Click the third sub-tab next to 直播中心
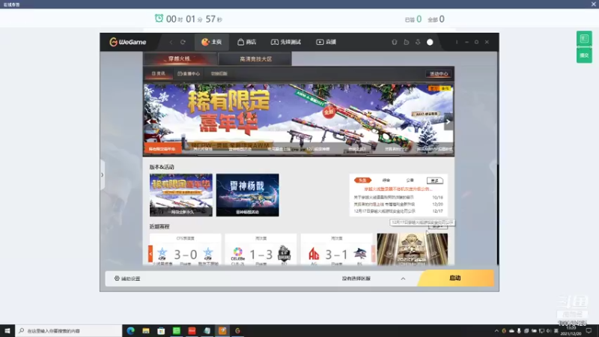 click(x=219, y=73)
